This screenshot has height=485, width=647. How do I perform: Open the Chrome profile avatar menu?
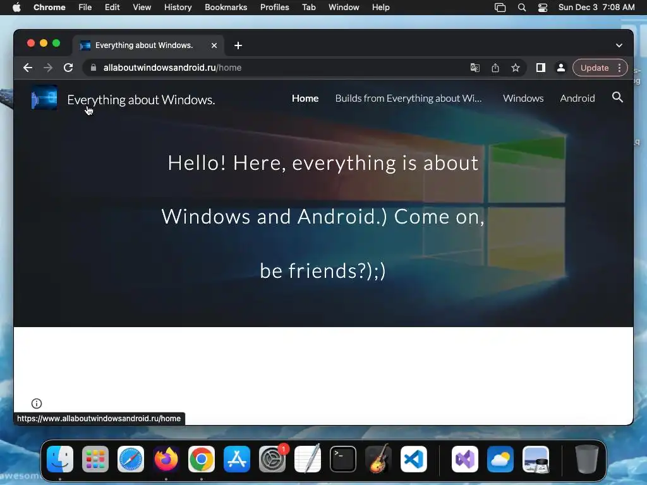coord(561,68)
